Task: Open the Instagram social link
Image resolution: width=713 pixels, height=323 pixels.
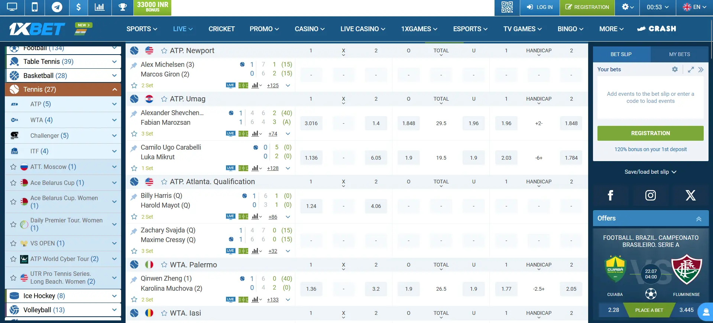Action: tap(650, 195)
